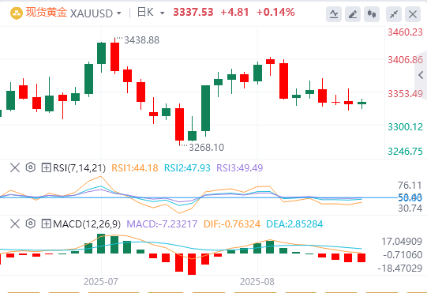This screenshot has width=427, height=293.
Task: Switch chart type with candlestick icon
Action: (372, 14)
